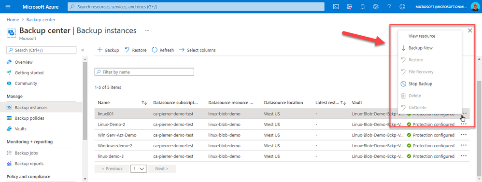The image size is (482, 182).
Task: Open the Azure portal hamburger menu
Action: 8,6
